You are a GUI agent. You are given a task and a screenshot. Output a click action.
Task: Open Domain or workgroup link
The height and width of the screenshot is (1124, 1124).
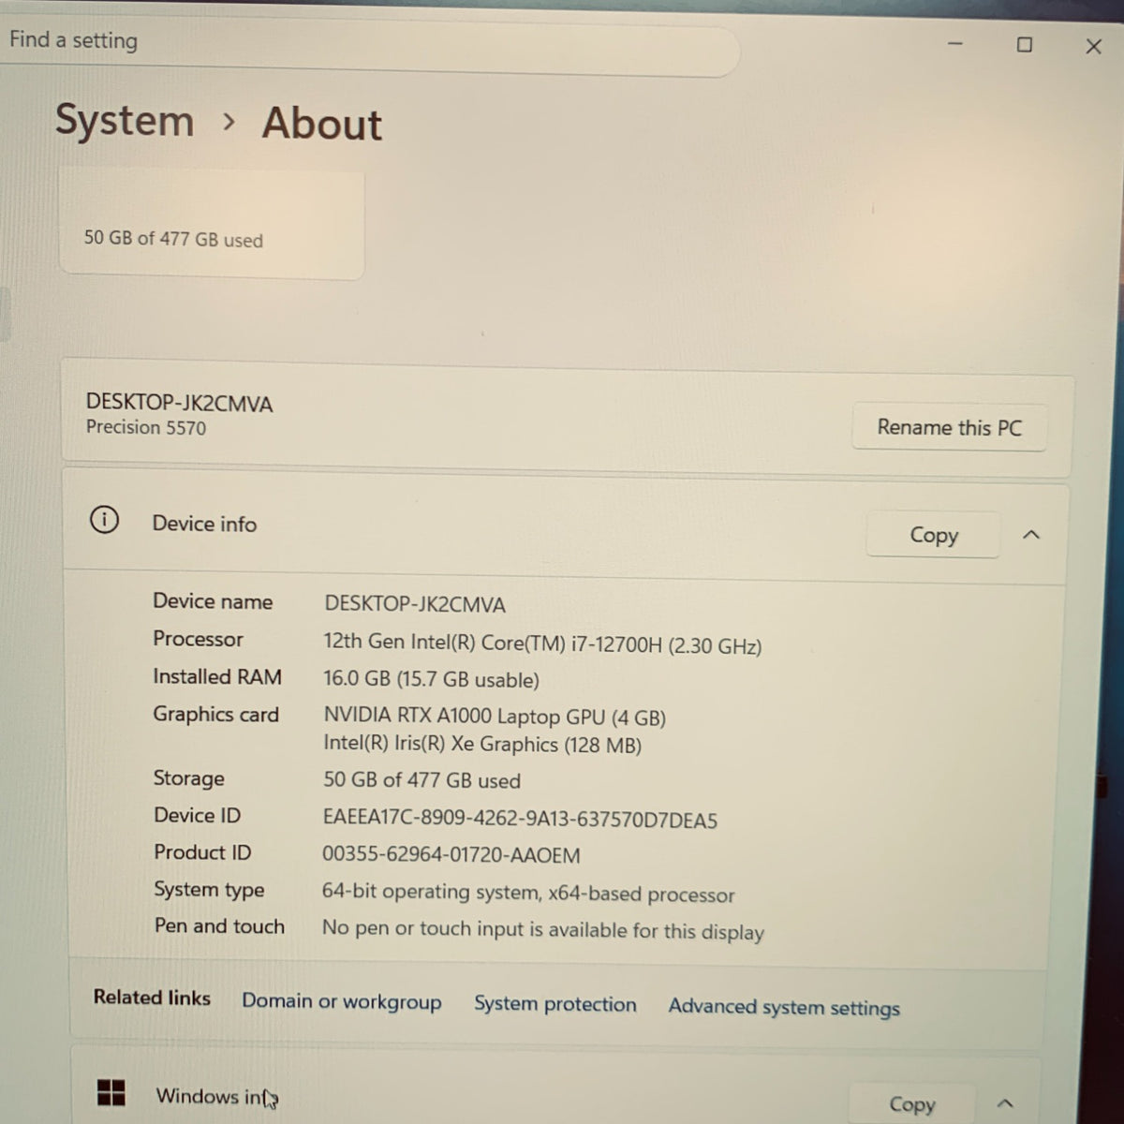pos(342,1001)
